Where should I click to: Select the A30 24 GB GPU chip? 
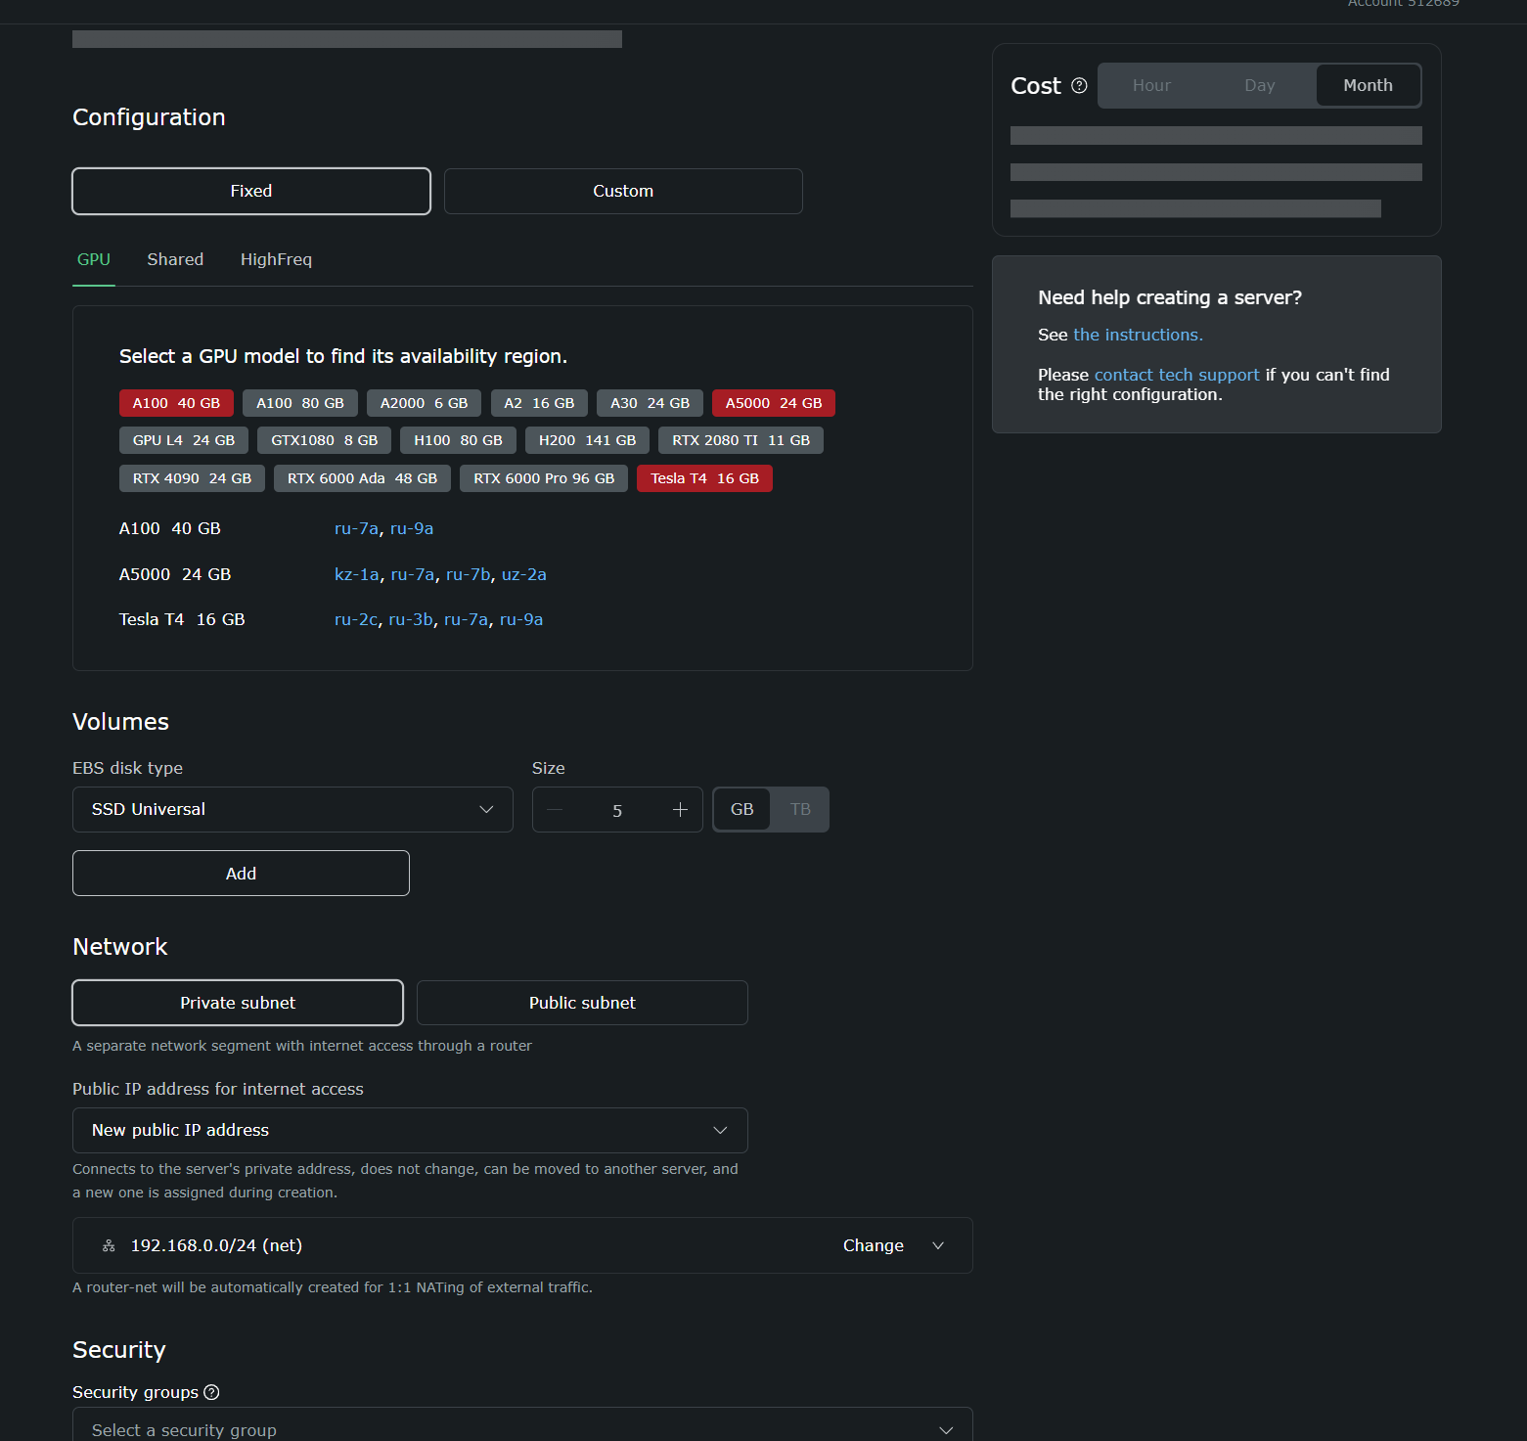tap(650, 403)
